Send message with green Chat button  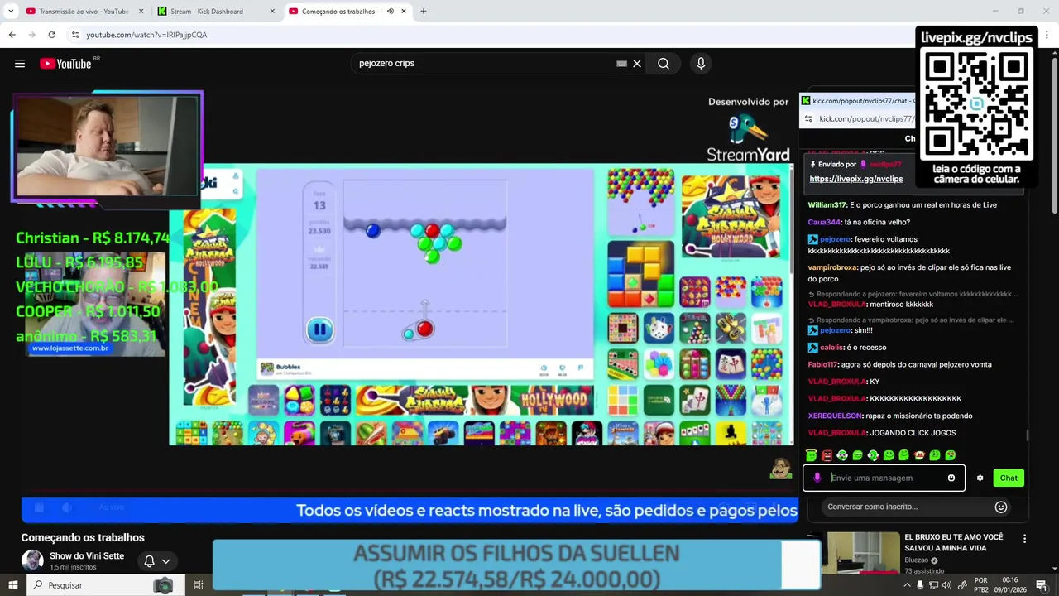point(1009,478)
